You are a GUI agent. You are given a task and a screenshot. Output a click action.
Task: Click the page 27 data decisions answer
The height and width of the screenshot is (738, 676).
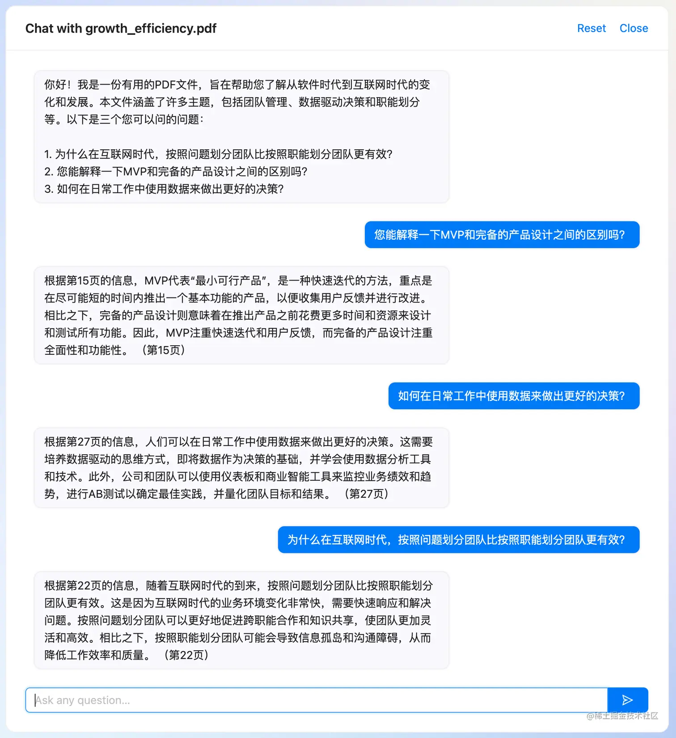pos(241,468)
